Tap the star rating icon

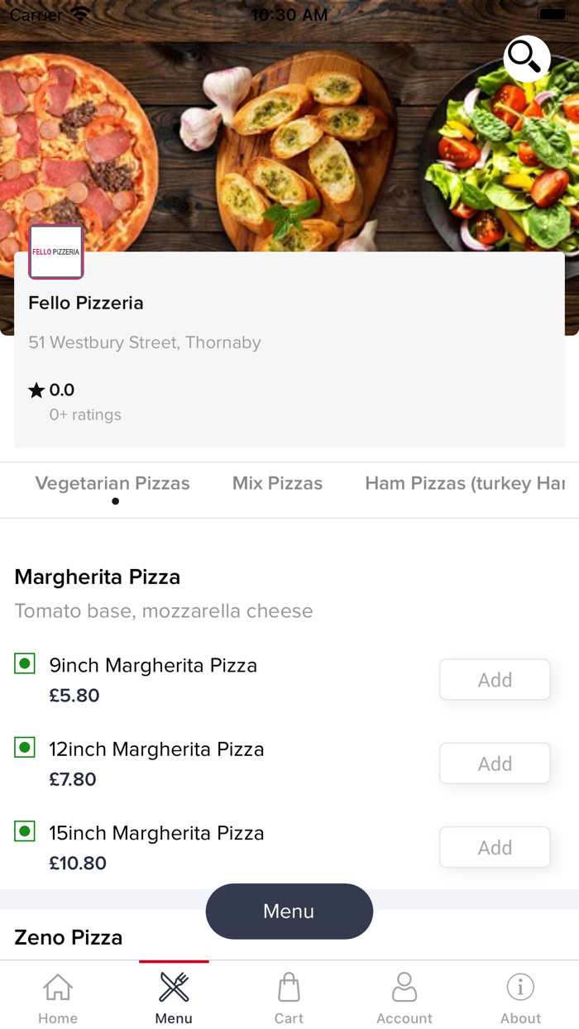(35, 390)
